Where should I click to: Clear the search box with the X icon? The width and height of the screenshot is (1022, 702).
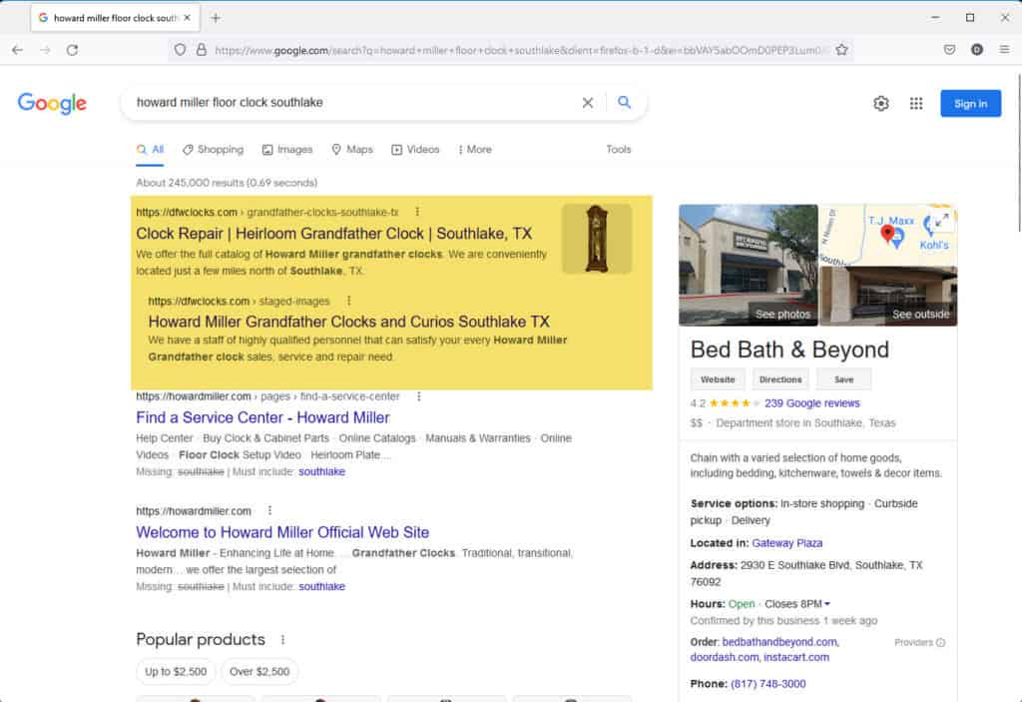pos(587,103)
